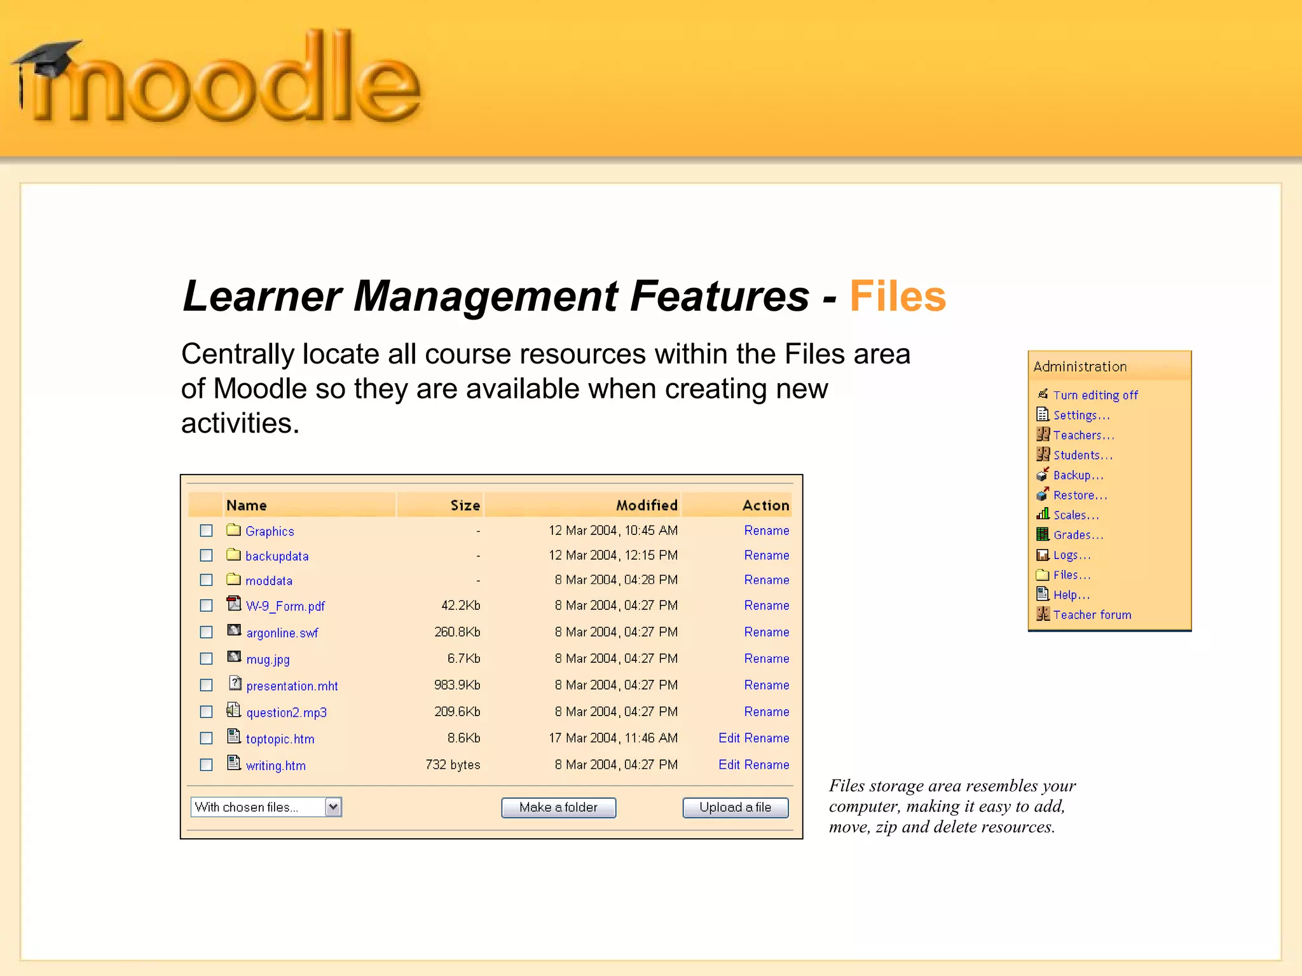This screenshot has height=976, width=1302.
Task: Click the writing.htm document icon
Action: point(234,763)
